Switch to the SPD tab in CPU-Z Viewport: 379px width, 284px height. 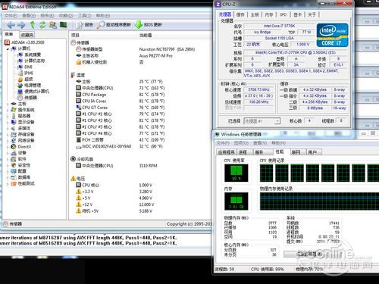pos(283,14)
